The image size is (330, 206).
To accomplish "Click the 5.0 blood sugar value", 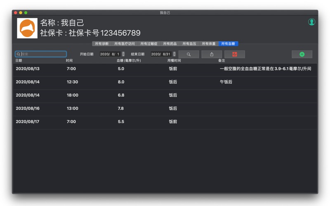I will pos(121,69).
